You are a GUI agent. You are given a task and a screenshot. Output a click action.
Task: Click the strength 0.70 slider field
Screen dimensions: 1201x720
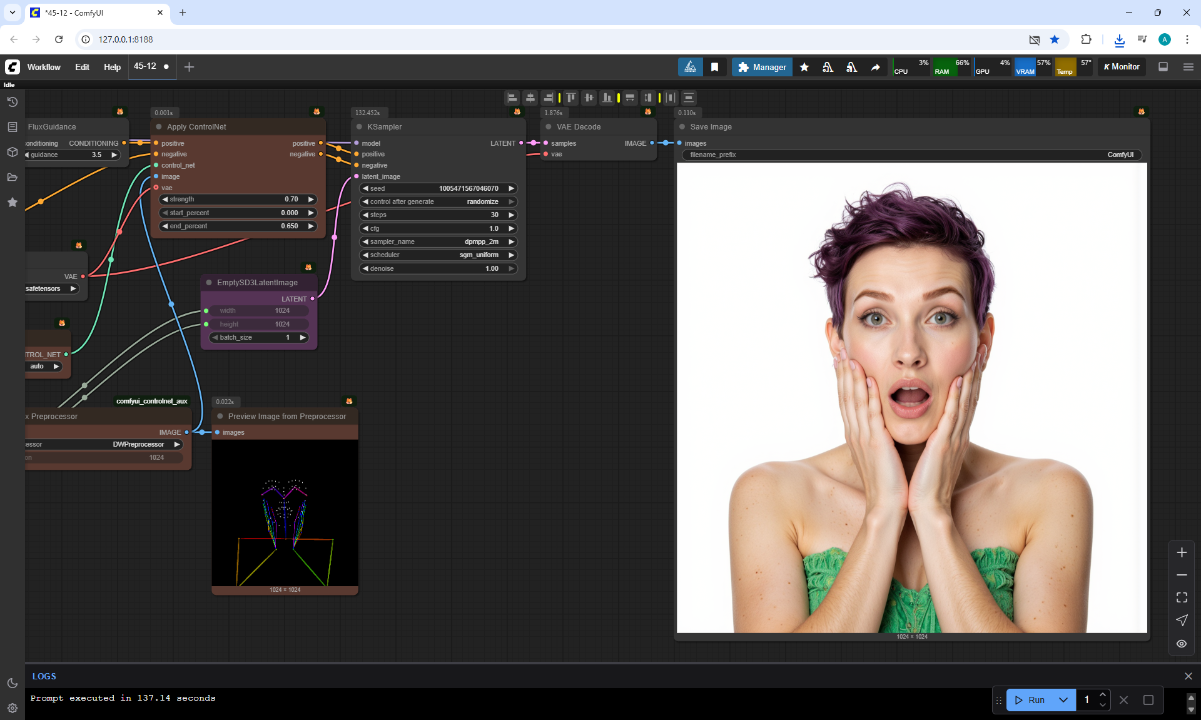tap(238, 200)
